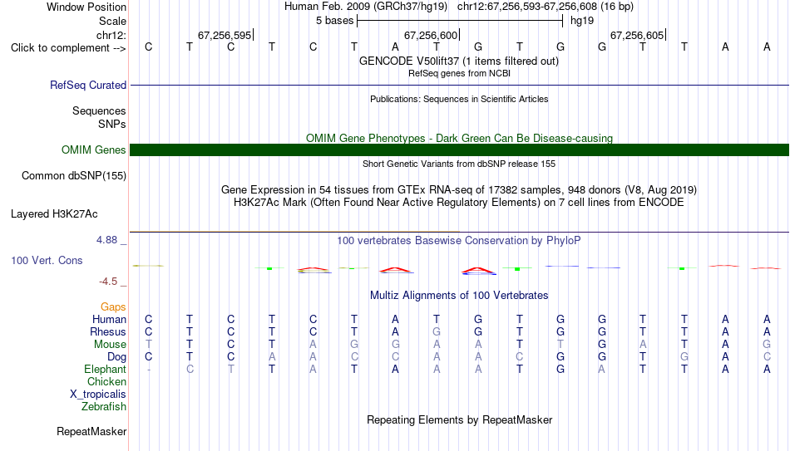
Task: Click the 67,256,600 position marker
Action: [x=431, y=35]
